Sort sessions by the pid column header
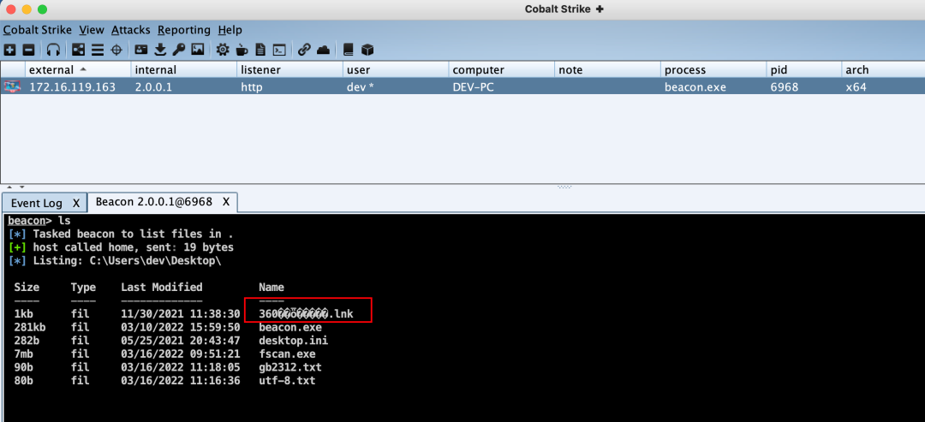 [803, 69]
